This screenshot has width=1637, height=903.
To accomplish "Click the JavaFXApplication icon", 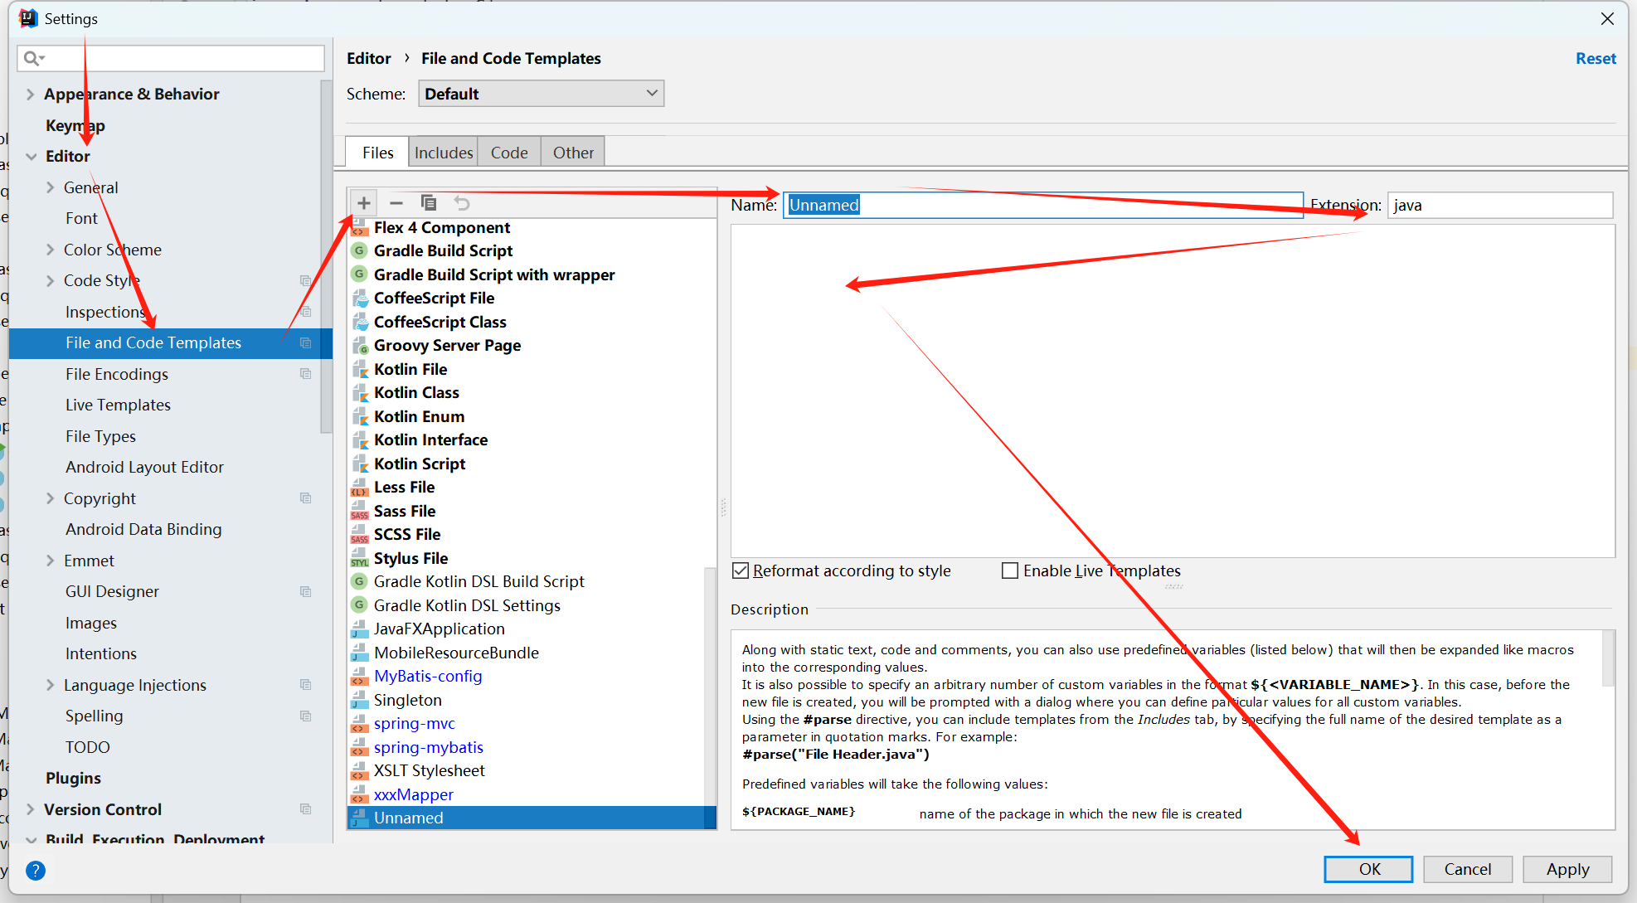I will 360,629.
